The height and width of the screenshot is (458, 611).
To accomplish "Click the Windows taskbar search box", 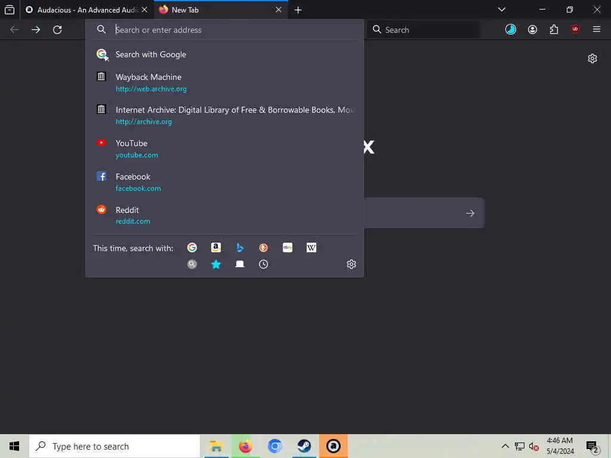I will (x=115, y=446).
